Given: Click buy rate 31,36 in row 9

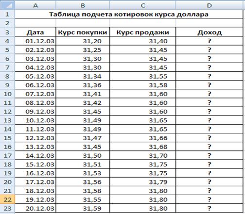Looking at the screenshot, I should (83, 85).
